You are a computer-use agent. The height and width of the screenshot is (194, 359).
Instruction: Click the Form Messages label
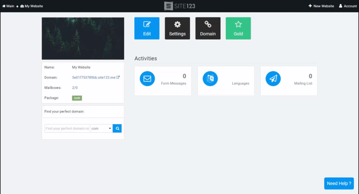tap(173, 83)
